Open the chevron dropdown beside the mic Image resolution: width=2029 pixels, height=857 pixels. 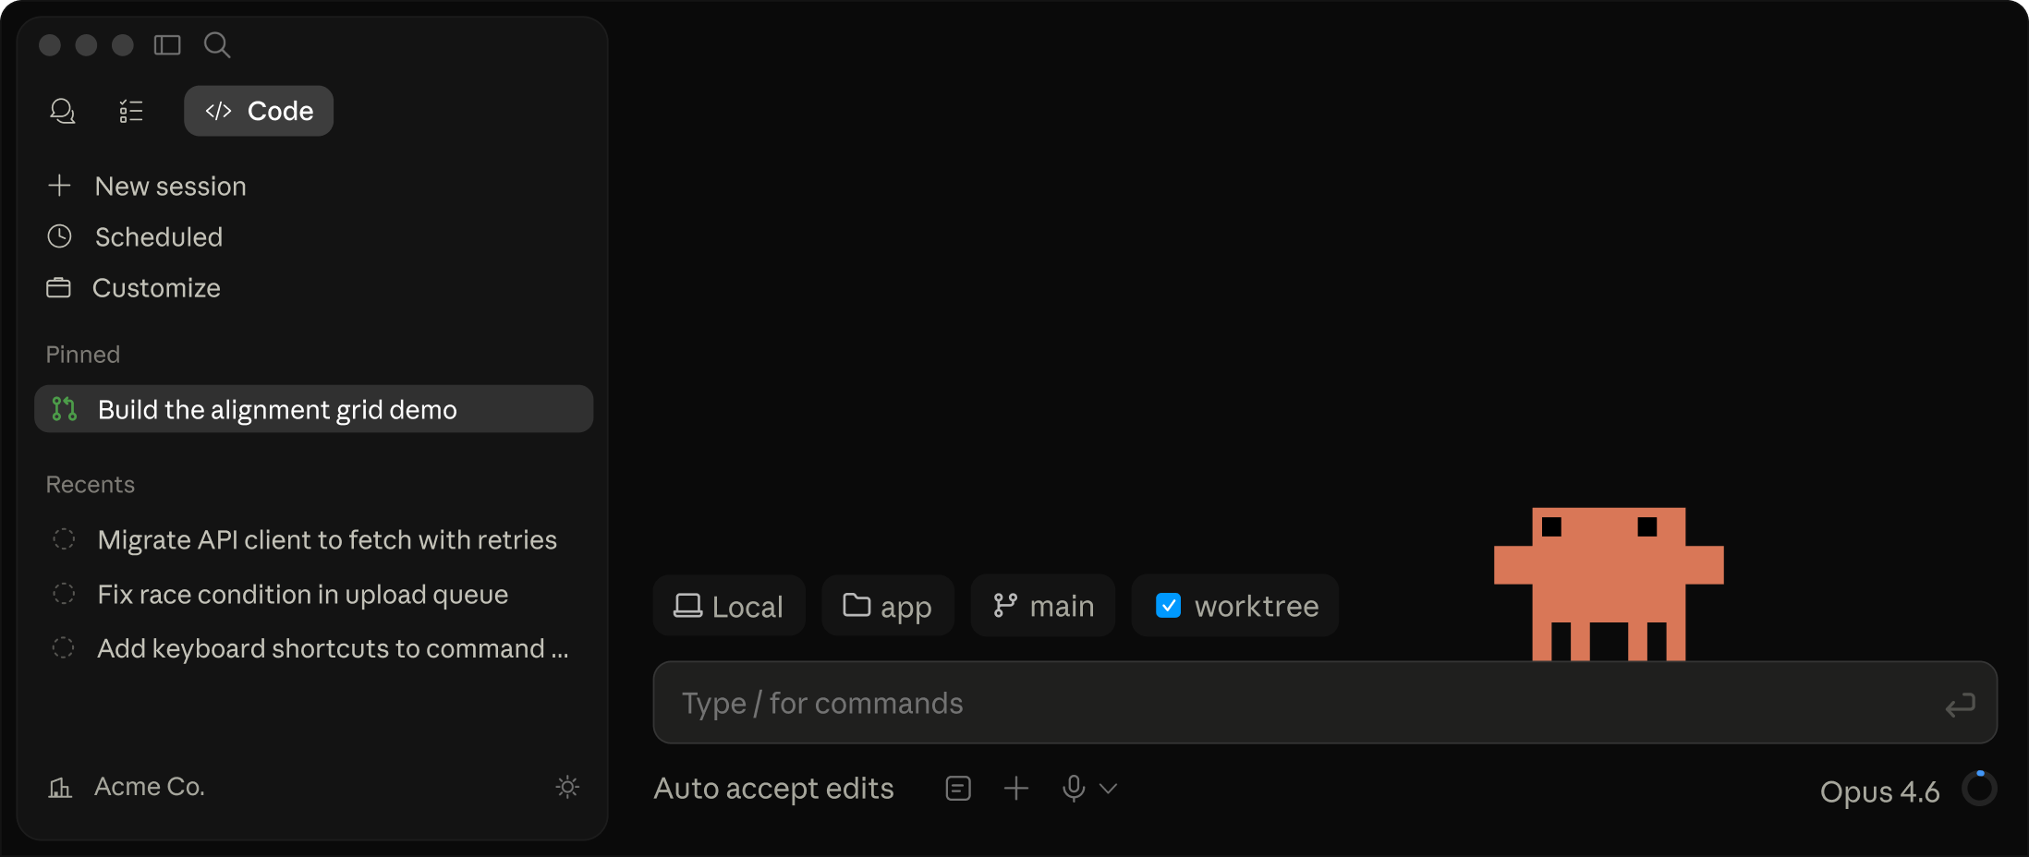click(1109, 788)
